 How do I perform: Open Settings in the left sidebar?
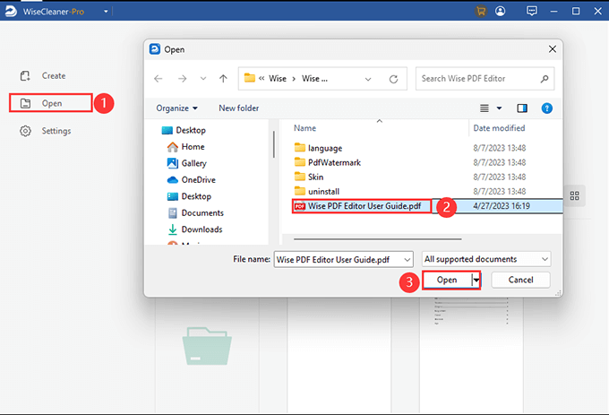pos(46,131)
